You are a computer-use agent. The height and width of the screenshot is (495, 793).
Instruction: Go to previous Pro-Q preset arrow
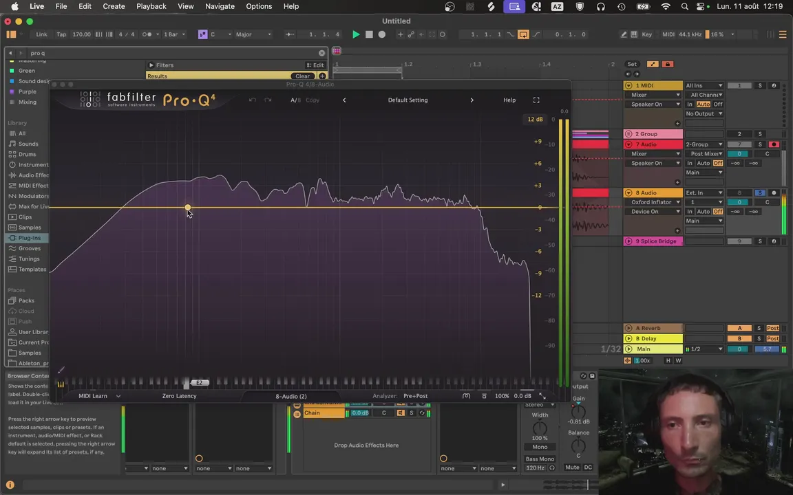[344, 100]
